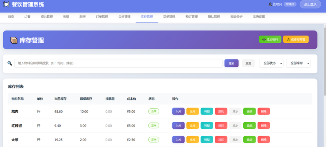Click the restaurant plate logo icon

pos(6,4)
